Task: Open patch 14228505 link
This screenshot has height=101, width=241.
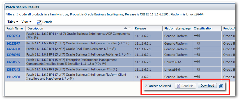Action: pos(13,62)
